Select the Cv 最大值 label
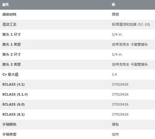This screenshot has width=155, height=139. point(10,74)
